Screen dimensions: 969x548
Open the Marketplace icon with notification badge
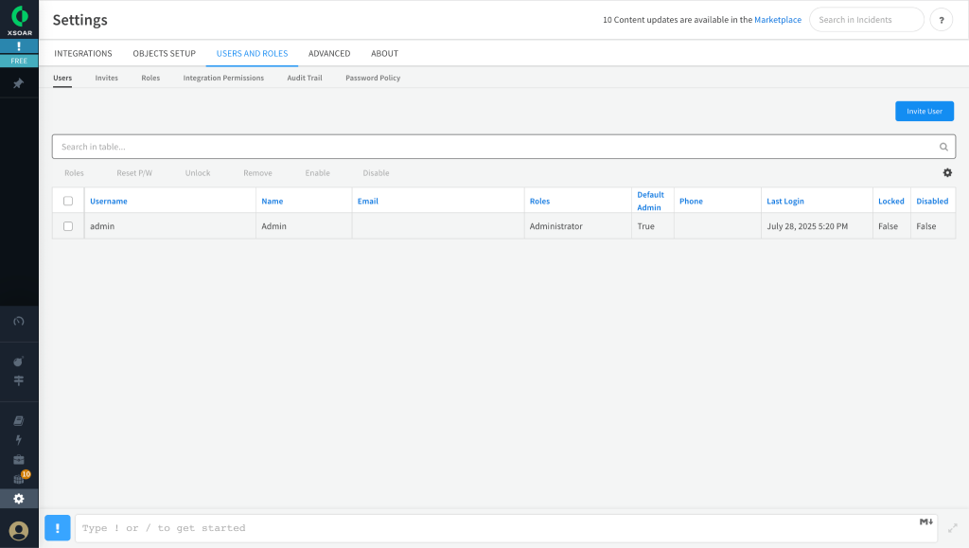coord(19,477)
